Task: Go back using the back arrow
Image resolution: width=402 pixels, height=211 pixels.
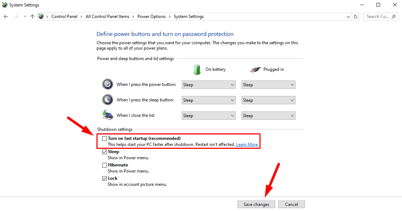Action: 6,17
